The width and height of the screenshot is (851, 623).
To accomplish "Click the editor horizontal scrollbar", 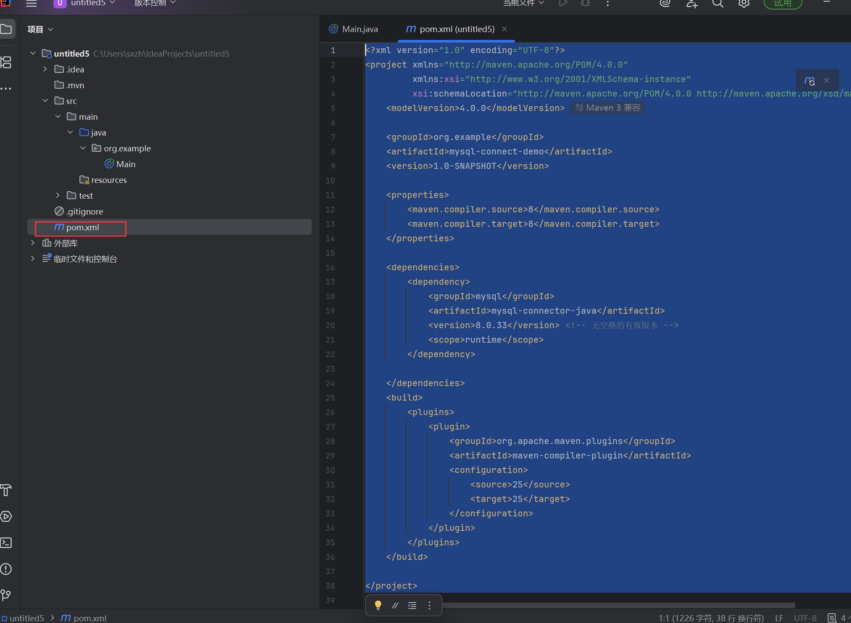I will tap(619, 605).
